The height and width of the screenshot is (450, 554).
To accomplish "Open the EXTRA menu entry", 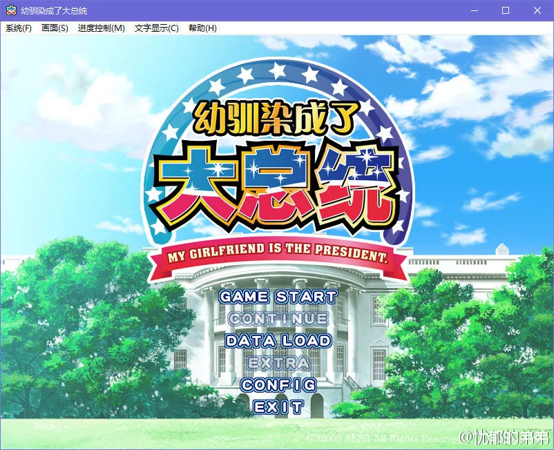I will (x=278, y=363).
